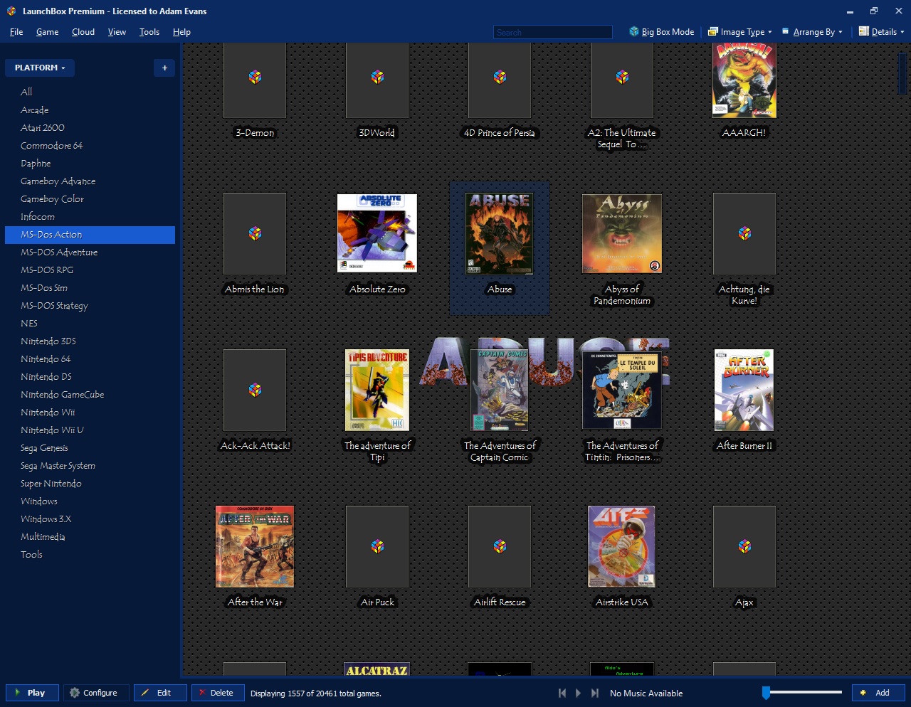Viewport: 911px width, 707px height.
Task: Open the Help menu
Action: click(x=181, y=32)
